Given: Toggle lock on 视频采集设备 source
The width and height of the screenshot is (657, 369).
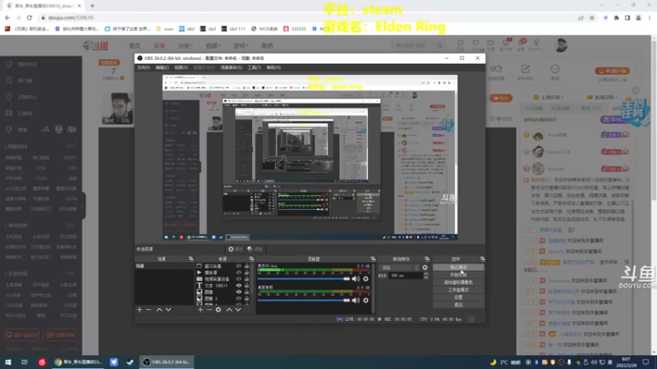Looking at the screenshot, I should click(x=247, y=279).
